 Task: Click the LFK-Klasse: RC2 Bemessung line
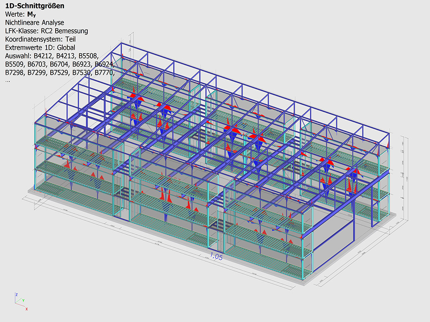47,31
